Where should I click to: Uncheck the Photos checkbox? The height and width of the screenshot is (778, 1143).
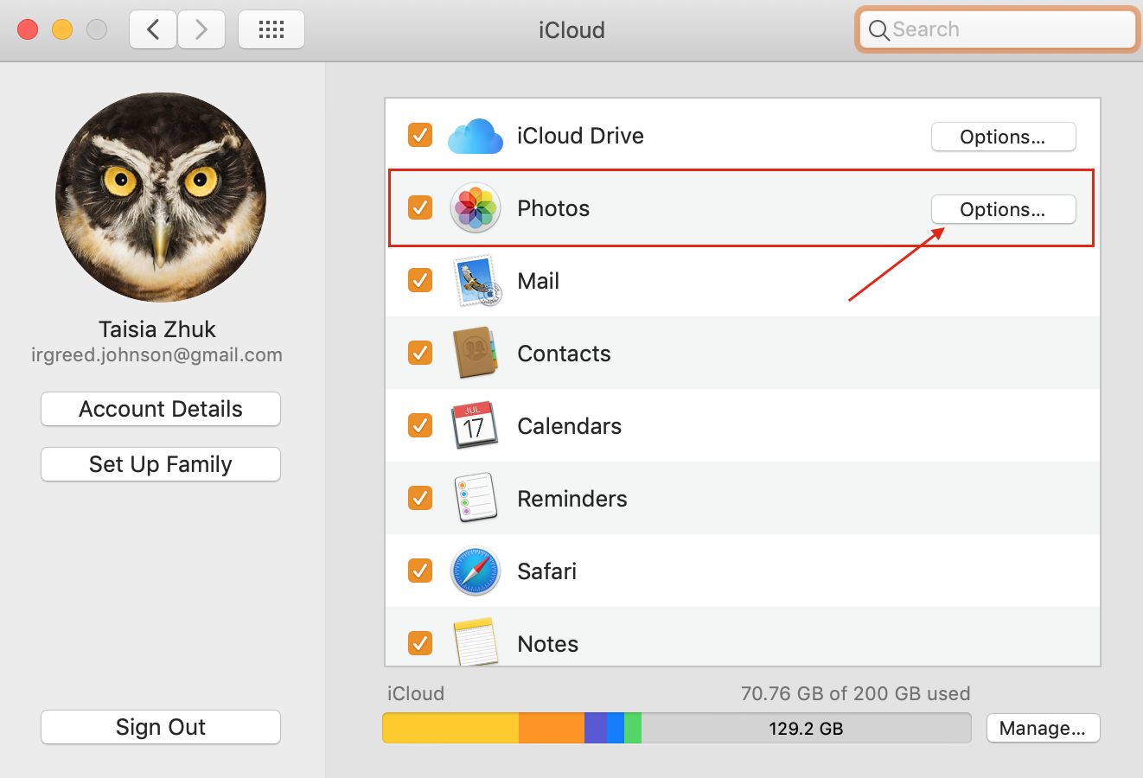(420, 207)
